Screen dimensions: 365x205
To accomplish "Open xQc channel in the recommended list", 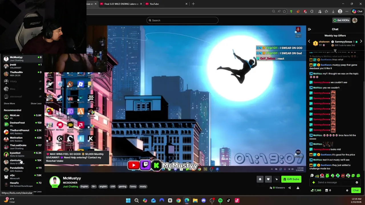I will [x=22, y=177].
